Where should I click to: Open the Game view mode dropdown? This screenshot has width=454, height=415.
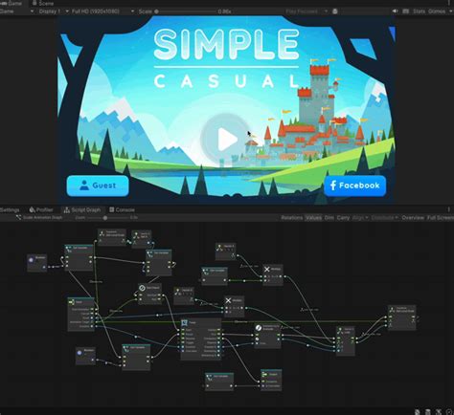(16, 11)
